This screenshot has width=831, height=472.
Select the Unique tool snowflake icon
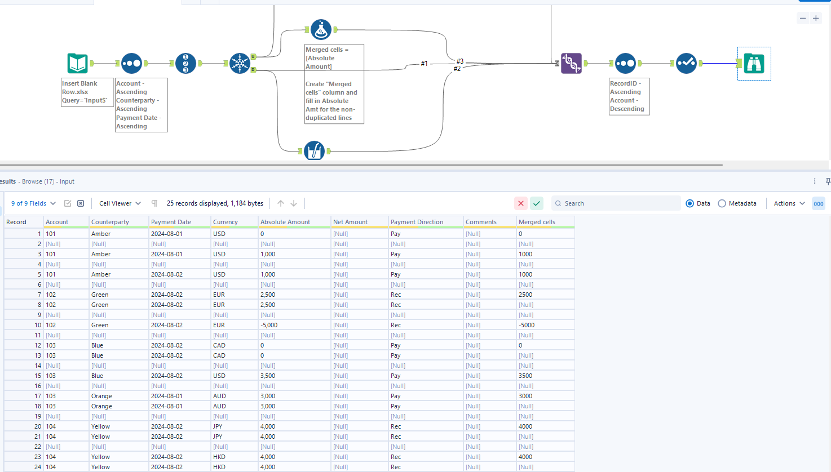pos(240,63)
